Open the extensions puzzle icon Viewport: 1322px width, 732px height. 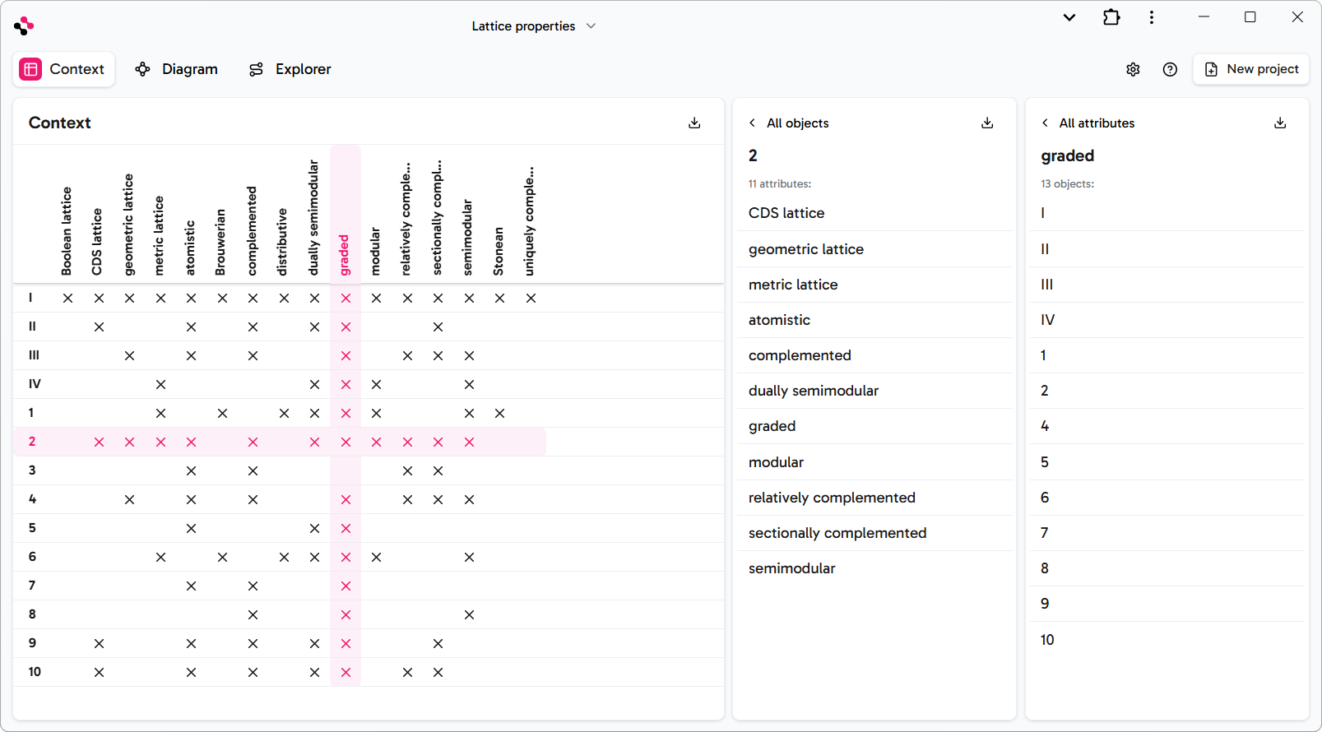[x=1111, y=17]
